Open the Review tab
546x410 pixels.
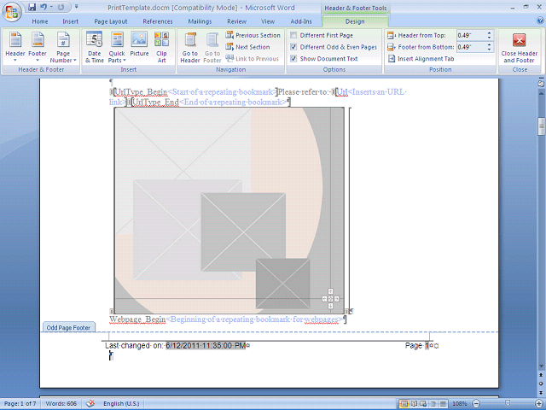pyautogui.click(x=237, y=21)
